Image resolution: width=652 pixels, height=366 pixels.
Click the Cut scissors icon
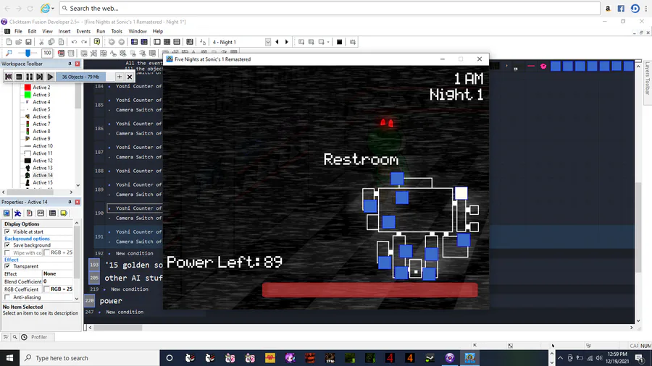pyautogui.click(x=41, y=42)
